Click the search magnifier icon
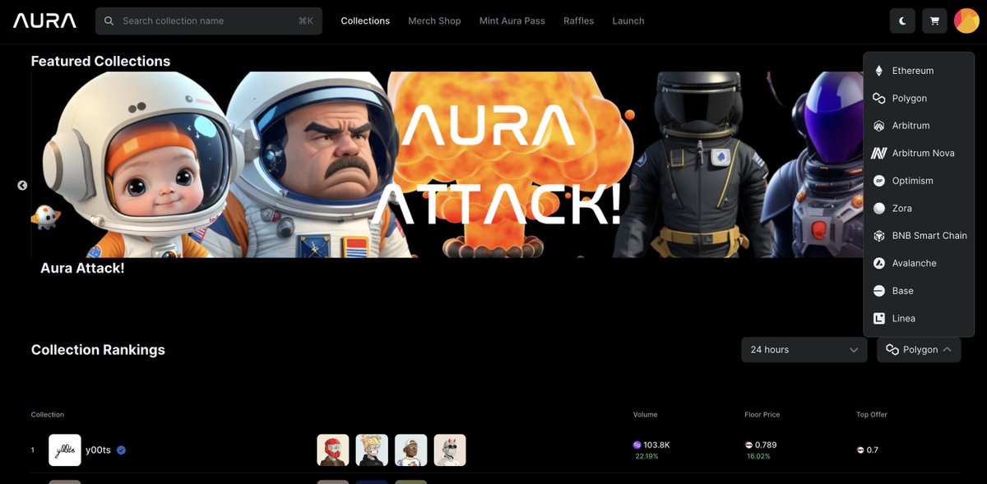Screen dimensions: 987x484 (x=109, y=21)
